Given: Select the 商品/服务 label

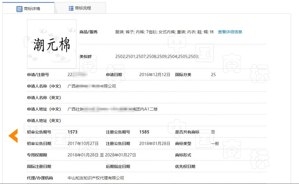Looking at the screenshot, I should pyautogui.click(x=88, y=32).
